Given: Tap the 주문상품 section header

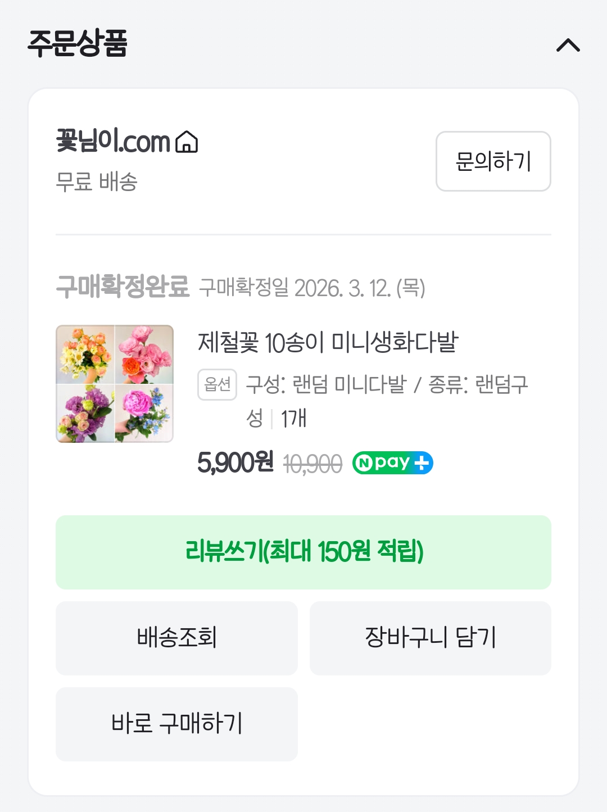Looking at the screenshot, I should coord(78,44).
